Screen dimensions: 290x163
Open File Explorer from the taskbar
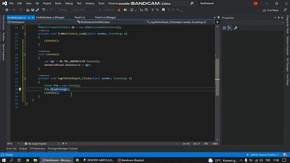click(35, 160)
